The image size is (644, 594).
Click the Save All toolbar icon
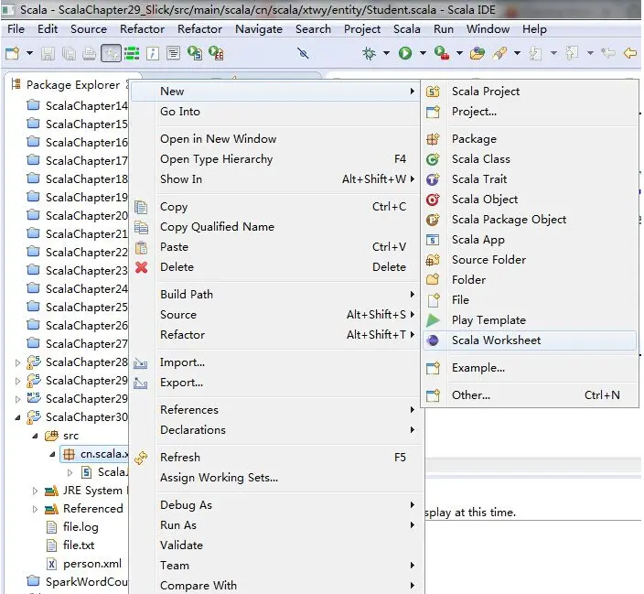(x=69, y=53)
